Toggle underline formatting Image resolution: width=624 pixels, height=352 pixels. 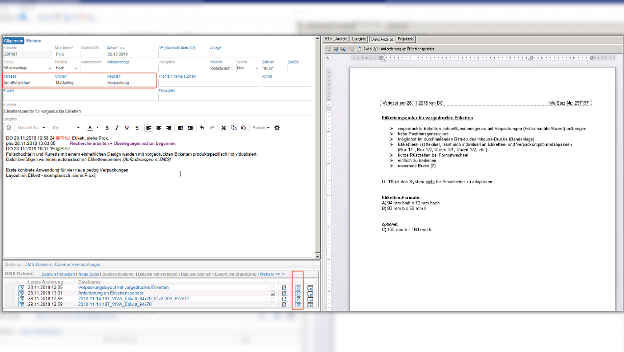(127, 128)
